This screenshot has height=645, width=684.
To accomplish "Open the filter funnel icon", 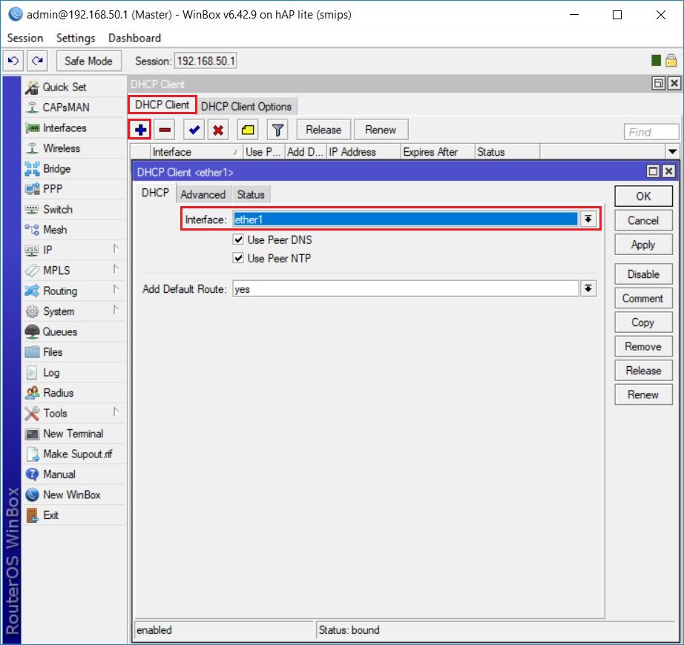I will click(x=277, y=130).
